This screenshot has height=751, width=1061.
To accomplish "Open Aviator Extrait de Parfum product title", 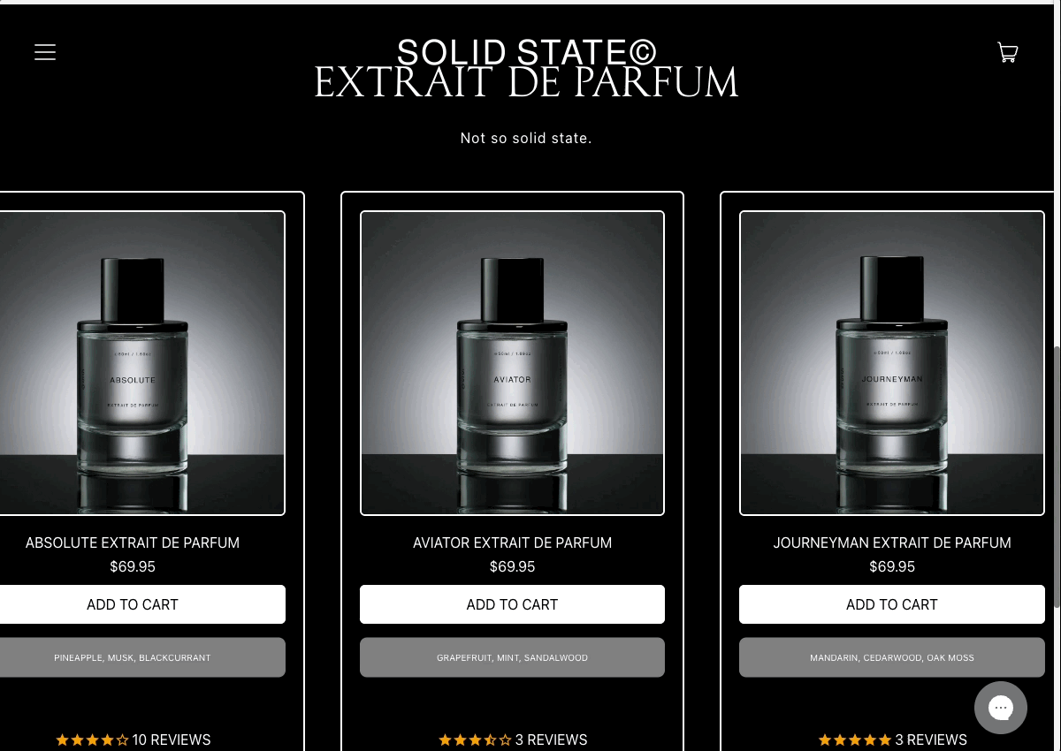I will [512, 542].
